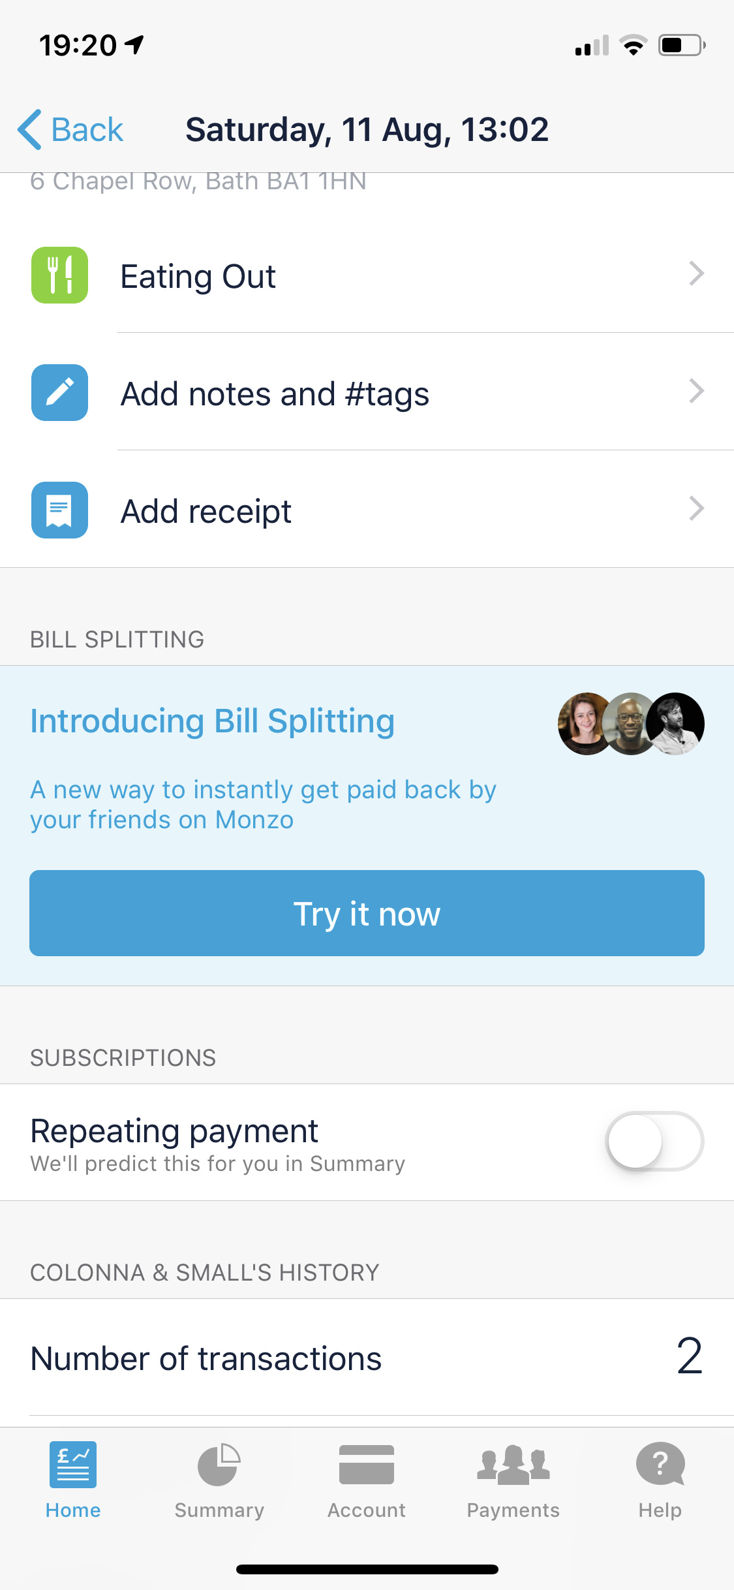Open Add notes and #tags chevron

[697, 392]
